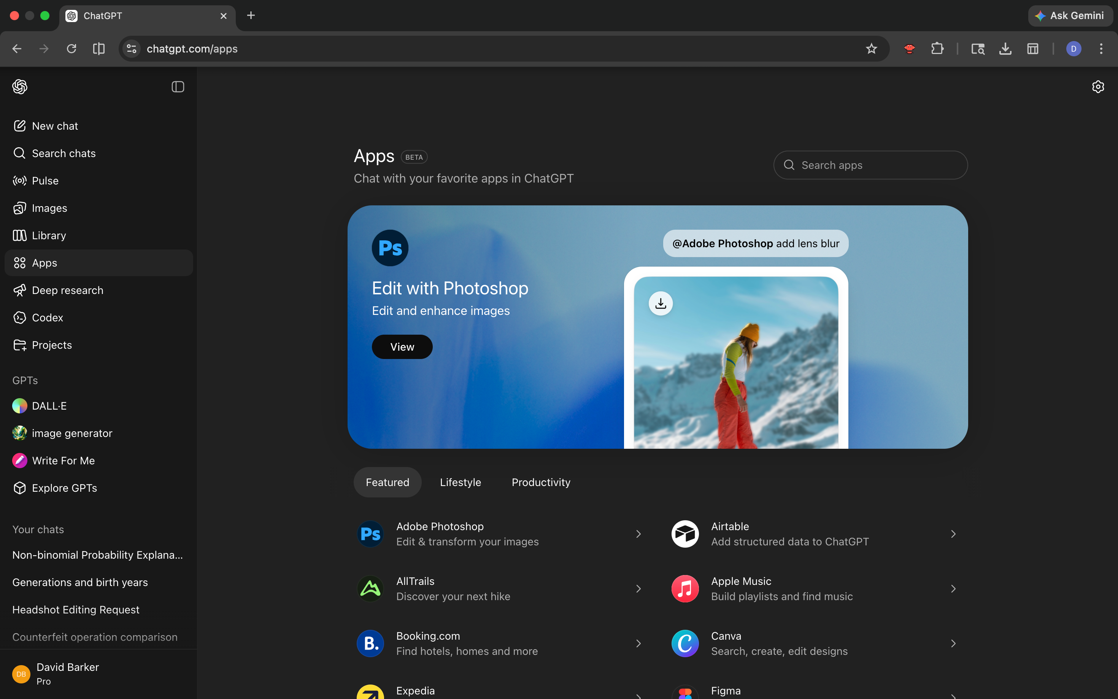Expand the AllTrails row chevron
This screenshot has width=1118, height=699.
click(x=638, y=588)
